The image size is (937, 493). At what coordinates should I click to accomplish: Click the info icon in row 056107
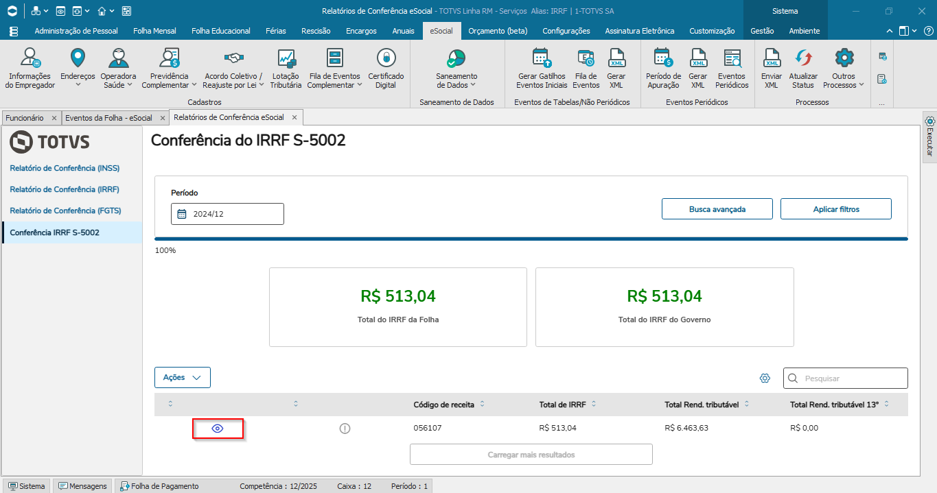345,429
